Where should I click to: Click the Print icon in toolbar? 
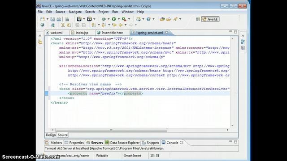click(x=59, y=19)
